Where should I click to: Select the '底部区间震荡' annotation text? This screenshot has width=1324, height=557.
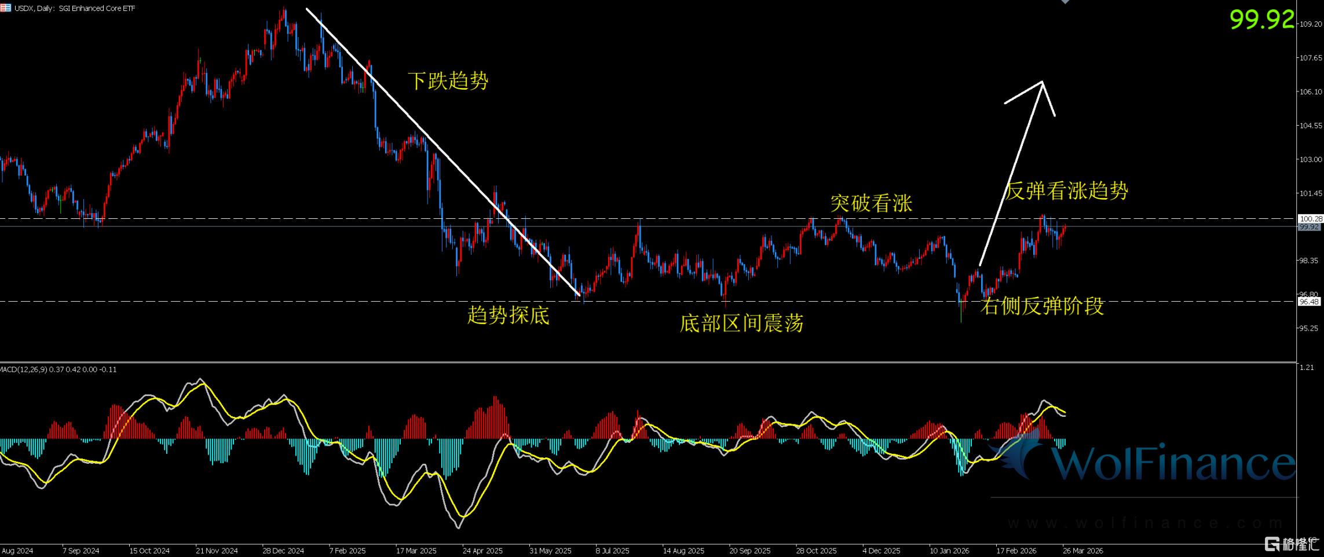pyautogui.click(x=741, y=323)
